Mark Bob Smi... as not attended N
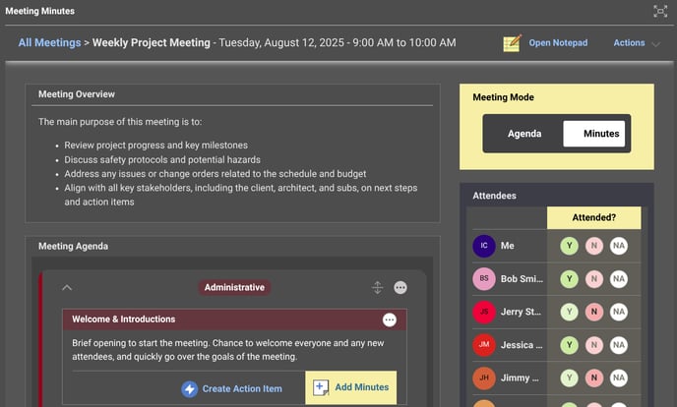 pyautogui.click(x=594, y=279)
